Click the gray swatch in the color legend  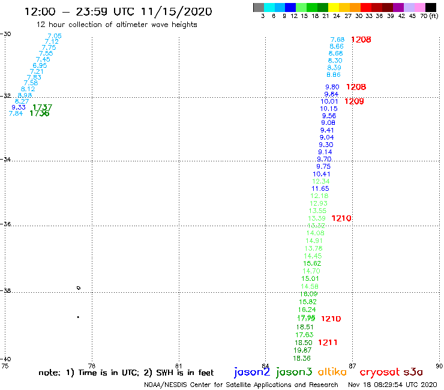click(259, 7)
